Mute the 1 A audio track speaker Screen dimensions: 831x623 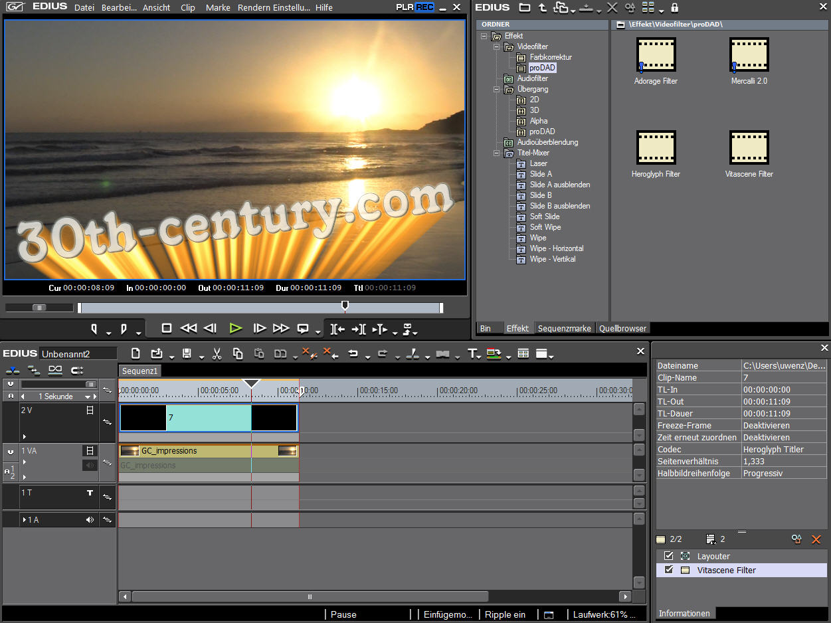(x=90, y=520)
